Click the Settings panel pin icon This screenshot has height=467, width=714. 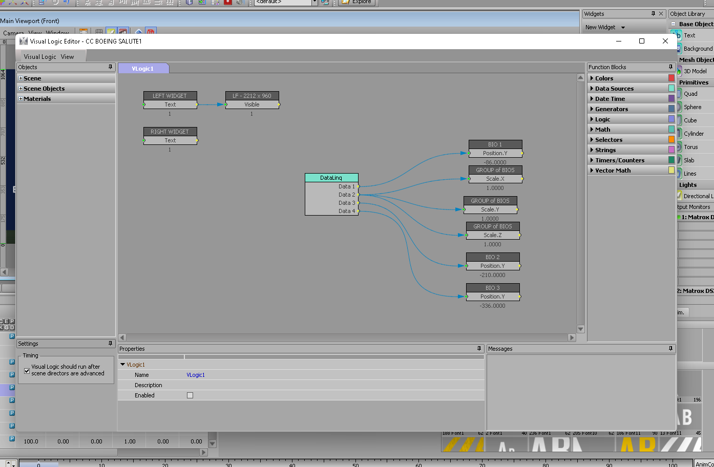point(110,344)
